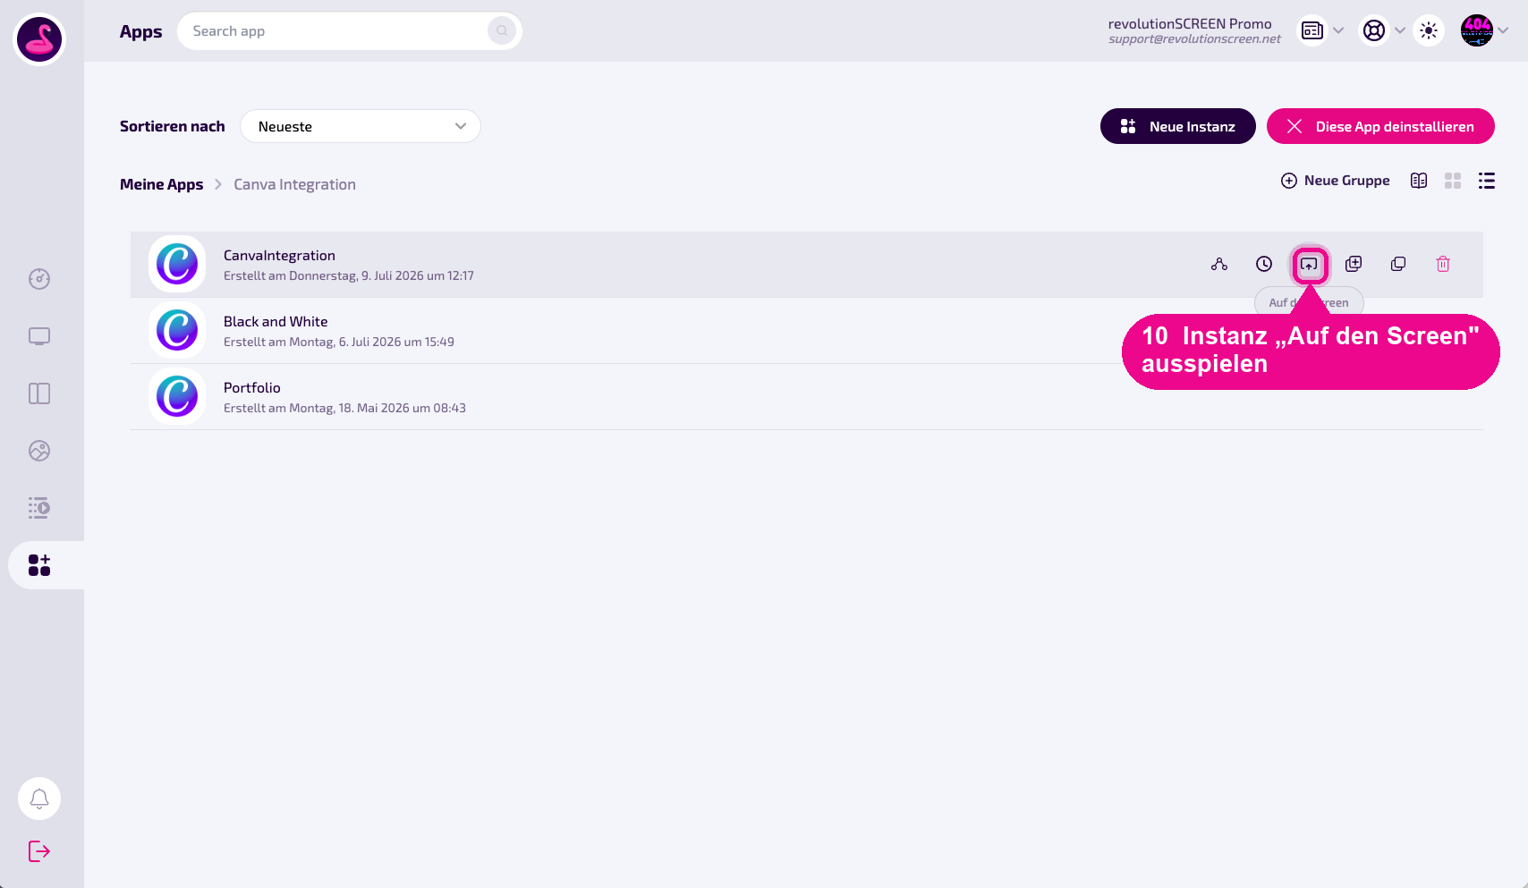Click trash icon to delete CanvaIntegration
Screen dimensions: 1528x888
click(1442, 264)
